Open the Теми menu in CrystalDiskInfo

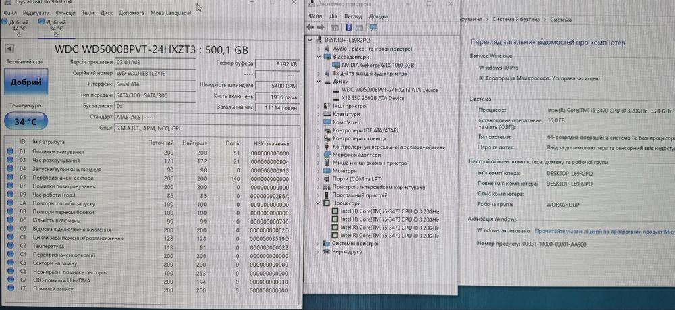coord(88,13)
